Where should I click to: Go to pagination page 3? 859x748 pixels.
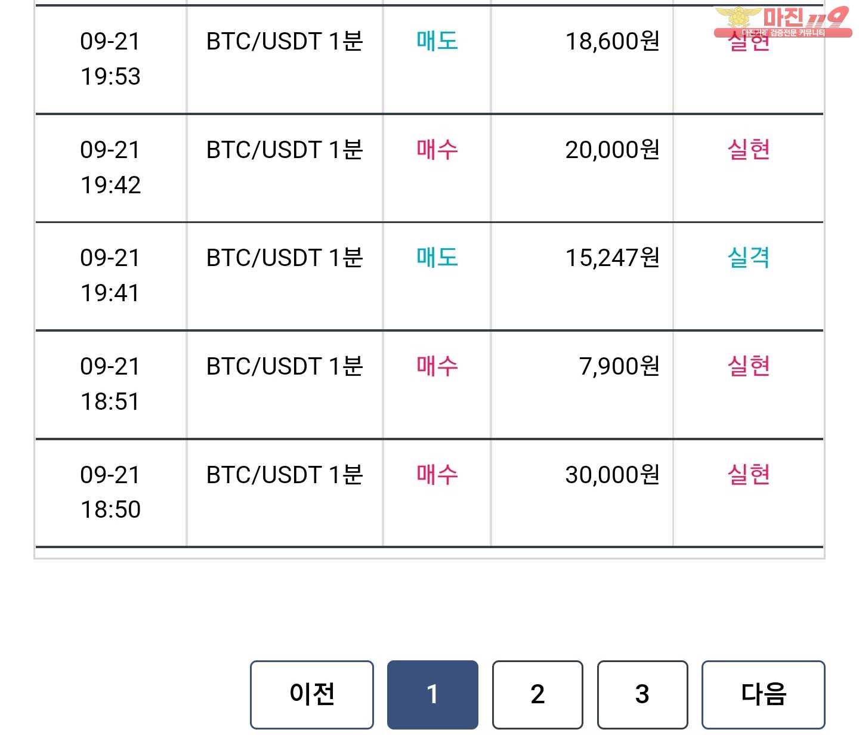coord(642,694)
